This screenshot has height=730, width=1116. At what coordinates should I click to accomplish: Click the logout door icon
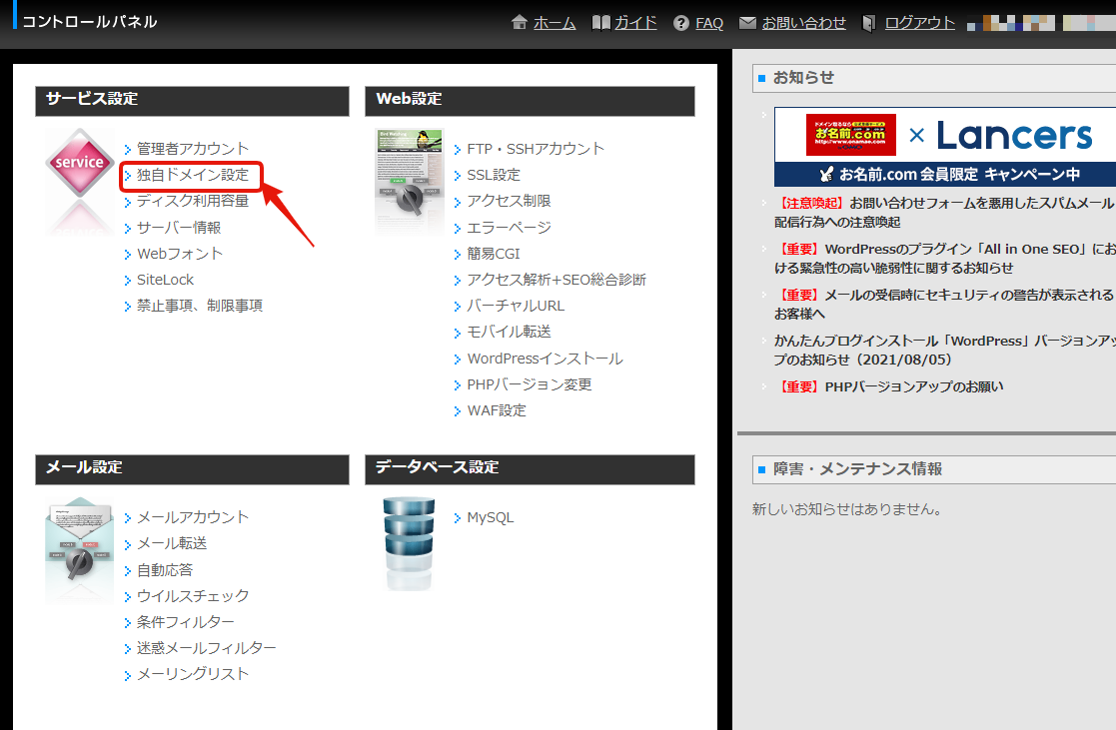869,23
